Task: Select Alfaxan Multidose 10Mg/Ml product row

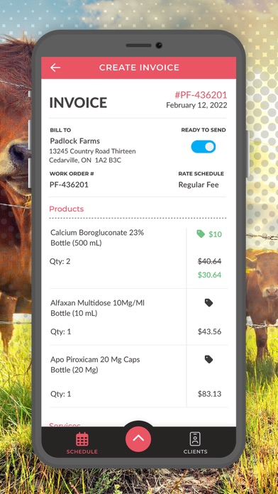Action: [x=138, y=317]
